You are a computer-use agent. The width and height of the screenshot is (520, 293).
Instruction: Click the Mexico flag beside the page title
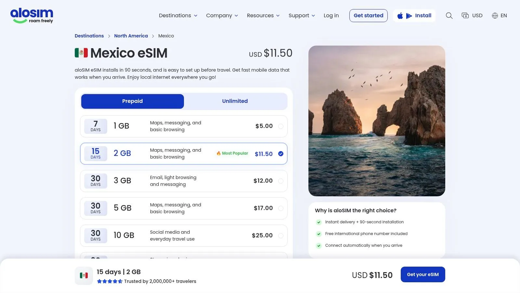81,53
